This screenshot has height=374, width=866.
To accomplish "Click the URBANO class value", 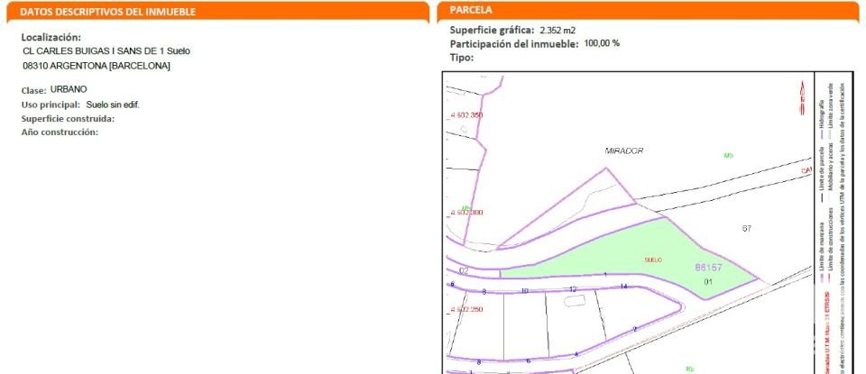I will pos(69,90).
